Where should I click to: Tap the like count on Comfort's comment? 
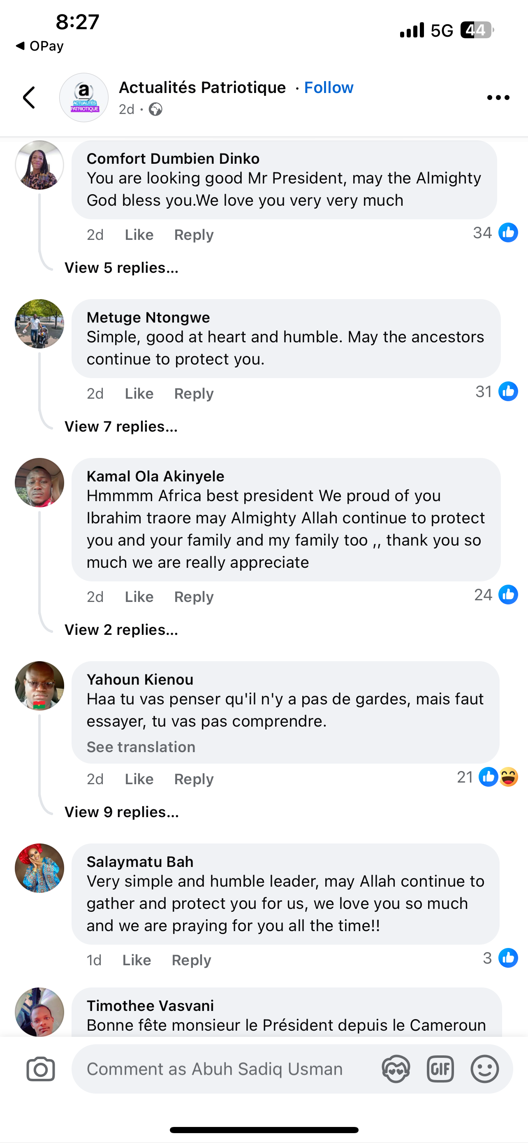point(495,233)
